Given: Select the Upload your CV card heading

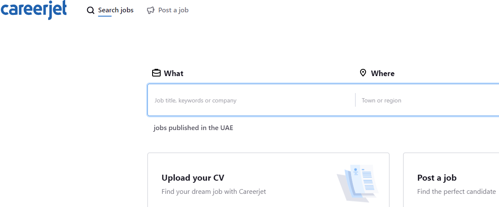Looking at the screenshot, I should pyautogui.click(x=193, y=178).
